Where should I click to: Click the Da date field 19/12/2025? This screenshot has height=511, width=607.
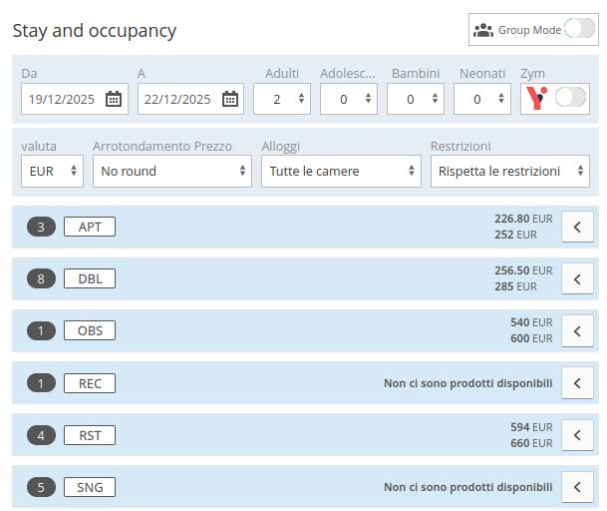point(62,99)
